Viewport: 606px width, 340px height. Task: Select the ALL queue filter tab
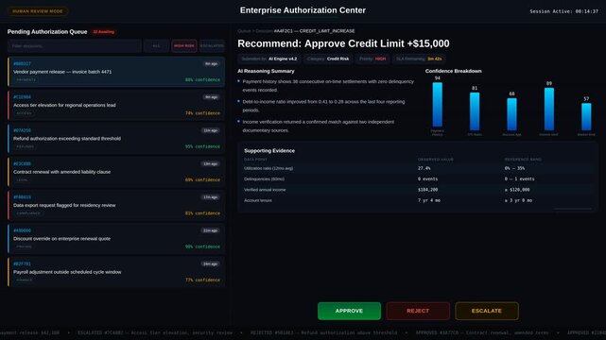tap(156, 46)
